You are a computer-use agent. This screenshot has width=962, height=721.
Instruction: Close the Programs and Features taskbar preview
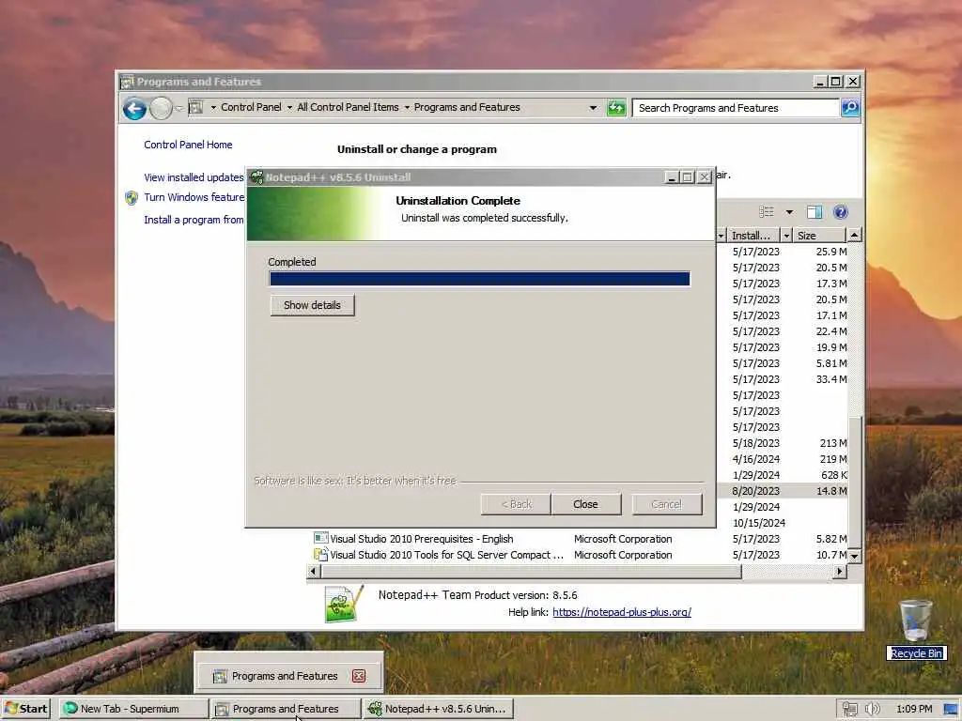pos(359,676)
